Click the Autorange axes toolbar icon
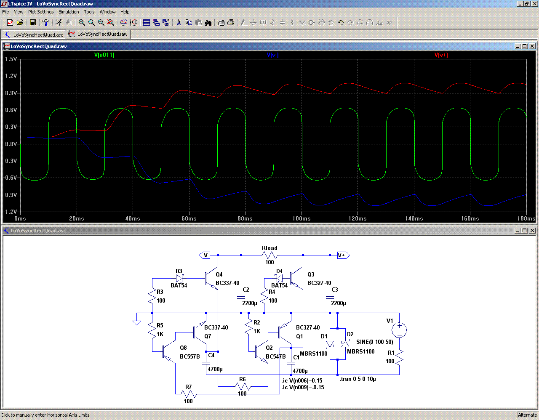The width and height of the screenshot is (539, 420). (133, 22)
